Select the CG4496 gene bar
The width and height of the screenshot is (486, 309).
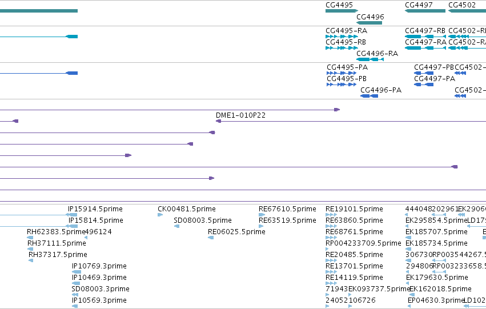click(x=369, y=23)
